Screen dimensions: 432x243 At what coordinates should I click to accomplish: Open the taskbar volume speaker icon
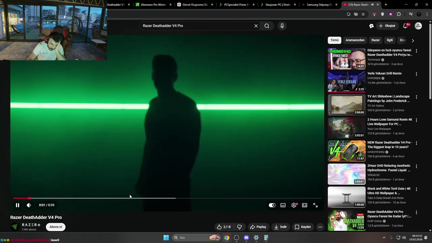click(x=404, y=238)
